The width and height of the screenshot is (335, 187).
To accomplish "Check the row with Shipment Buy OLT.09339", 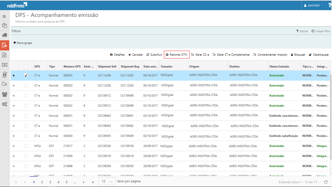I will pos(26,146).
